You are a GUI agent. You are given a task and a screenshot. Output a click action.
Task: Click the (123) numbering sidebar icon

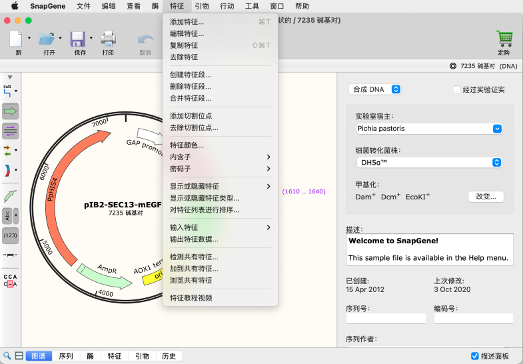pyautogui.click(x=11, y=235)
